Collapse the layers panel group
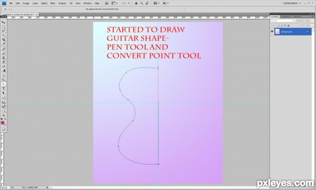 (x=311, y=14)
